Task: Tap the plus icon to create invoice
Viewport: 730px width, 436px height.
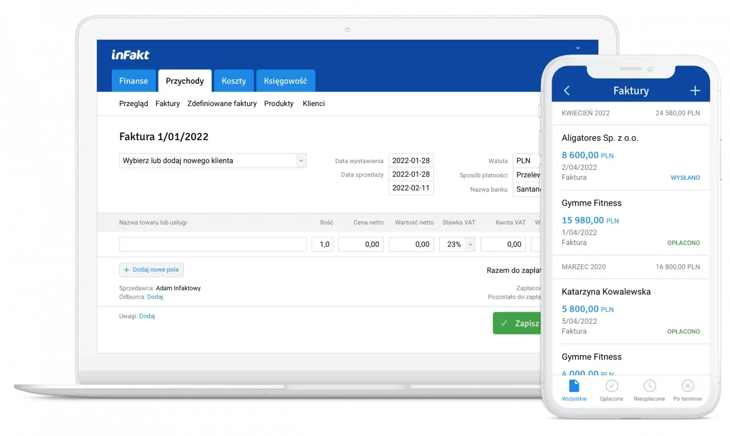Action: pos(695,90)
